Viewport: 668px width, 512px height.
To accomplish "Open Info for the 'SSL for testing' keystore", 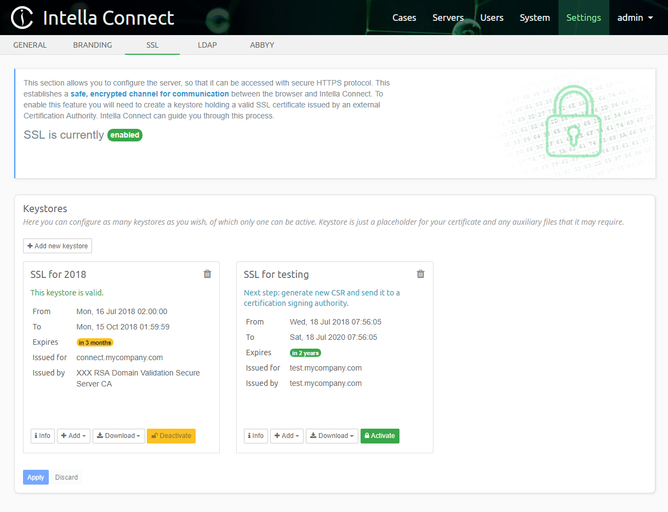I will [255, 436].
